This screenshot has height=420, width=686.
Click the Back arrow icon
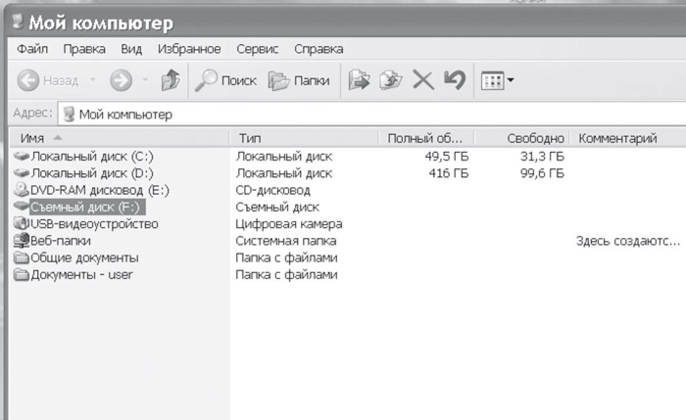click(28, 80)
